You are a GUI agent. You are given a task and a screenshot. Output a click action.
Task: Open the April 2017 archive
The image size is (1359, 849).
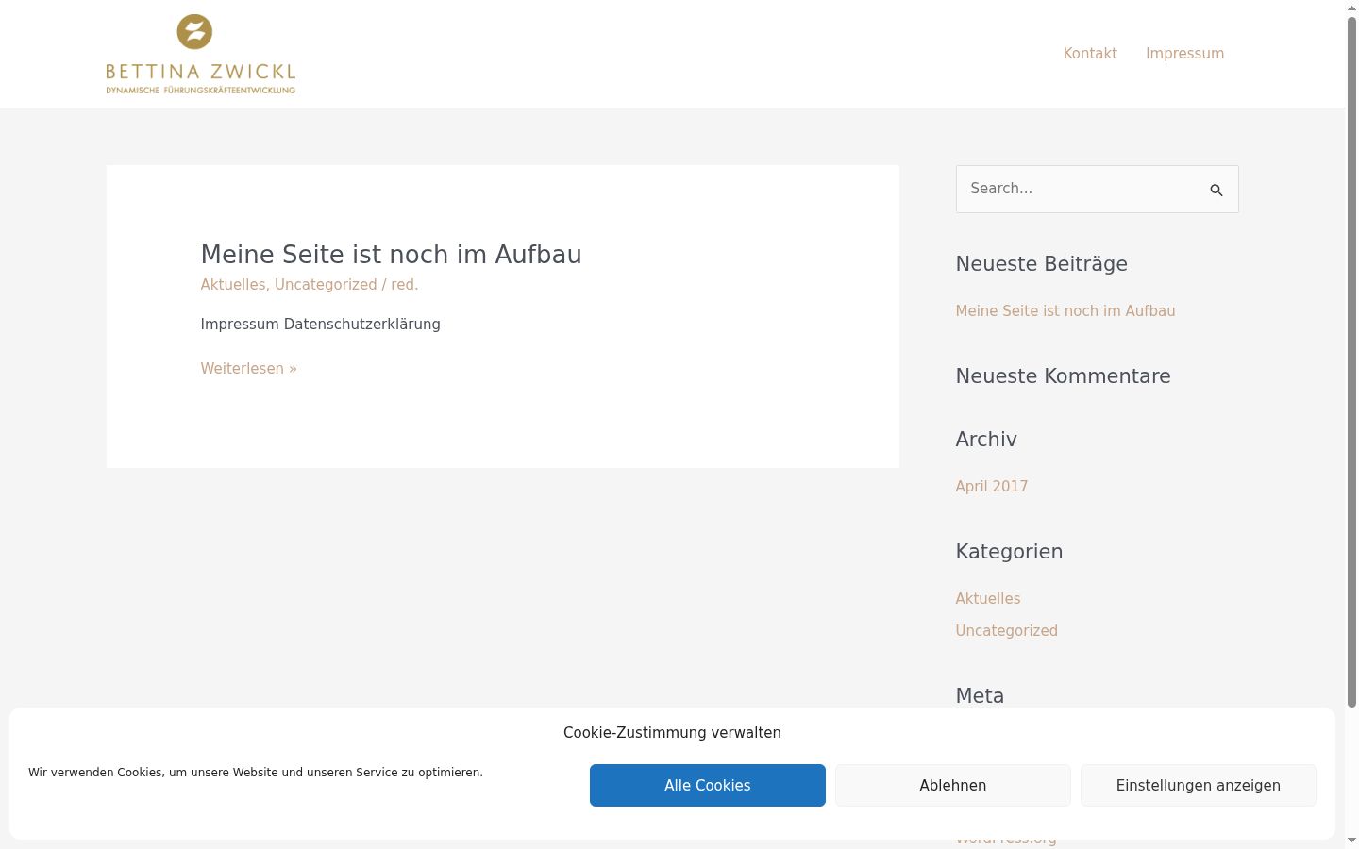(992, 487)
